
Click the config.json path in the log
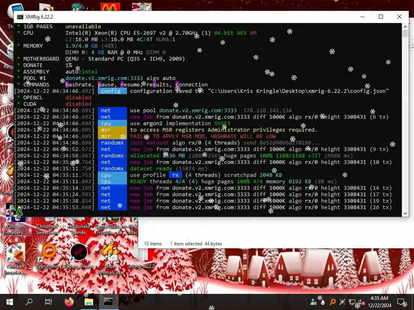pyautogui.click(x=298, y=91)
